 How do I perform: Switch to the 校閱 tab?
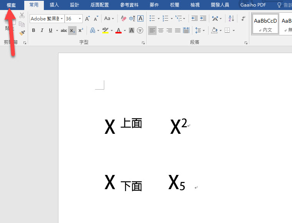(175, 5)
